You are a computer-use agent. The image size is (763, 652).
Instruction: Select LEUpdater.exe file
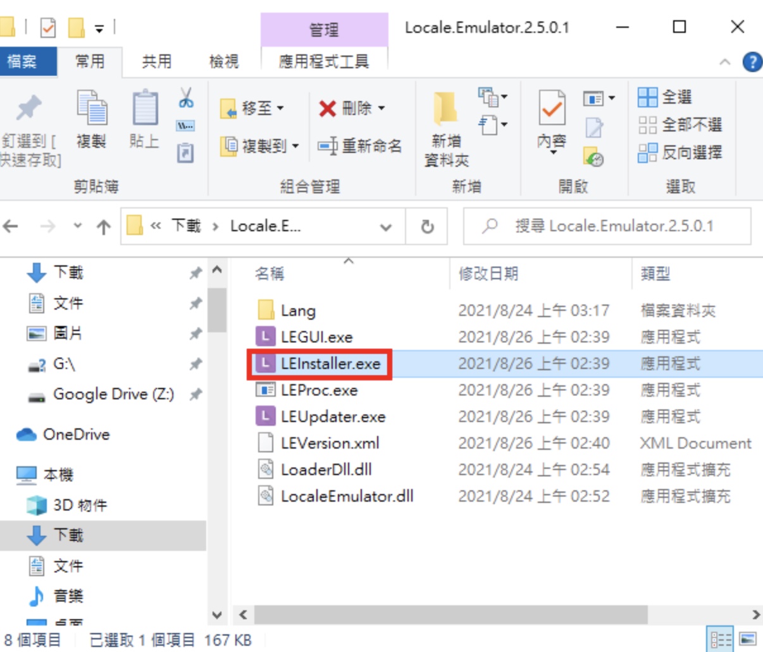(x=333, y=417)
